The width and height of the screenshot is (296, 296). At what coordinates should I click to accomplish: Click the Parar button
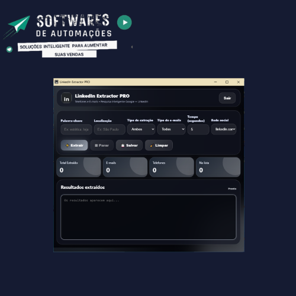click(102, 145)
